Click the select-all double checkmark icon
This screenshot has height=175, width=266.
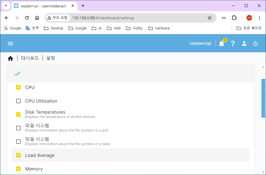17,74
